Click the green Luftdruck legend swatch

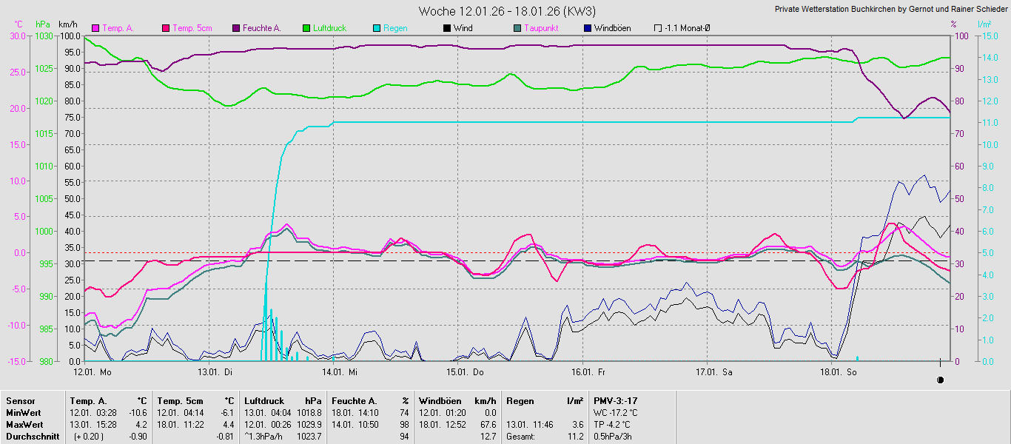coord(306,28)
